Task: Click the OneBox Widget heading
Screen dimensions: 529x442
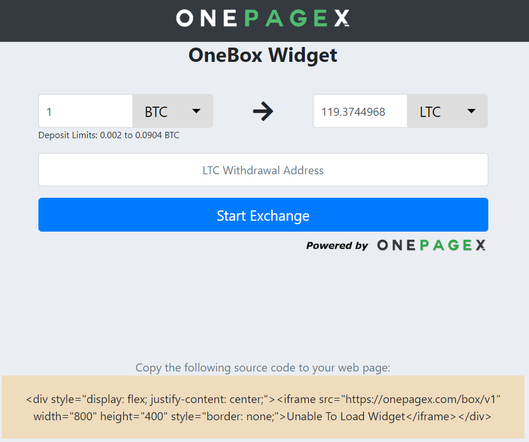Action: tap(263, 55)
